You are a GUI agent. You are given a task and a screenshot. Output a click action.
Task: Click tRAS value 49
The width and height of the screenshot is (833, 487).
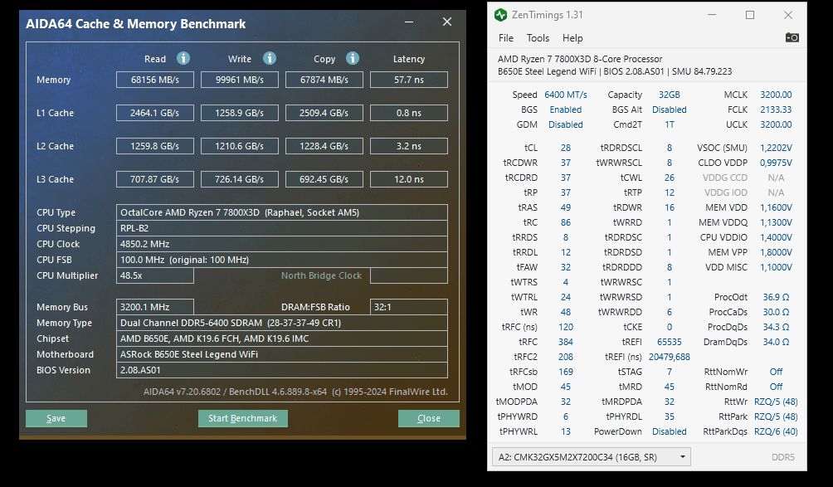coord(566,207)
